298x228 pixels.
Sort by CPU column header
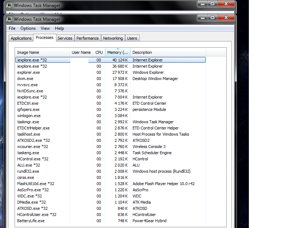99,52
